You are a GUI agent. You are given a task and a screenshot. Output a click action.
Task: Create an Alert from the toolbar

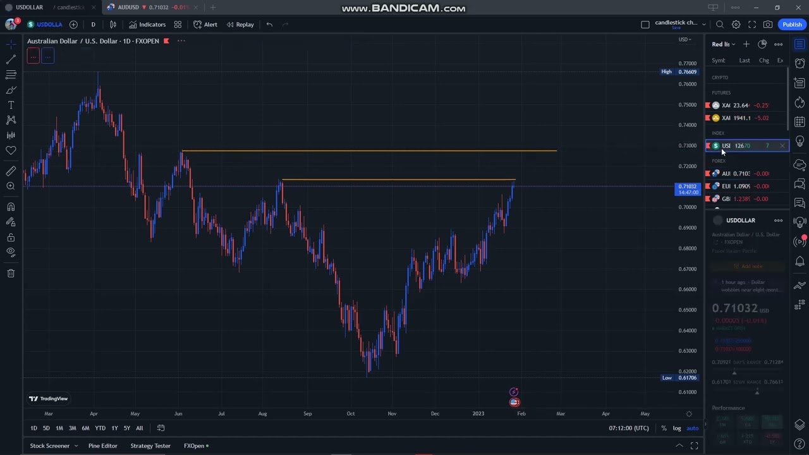(205, 25)
